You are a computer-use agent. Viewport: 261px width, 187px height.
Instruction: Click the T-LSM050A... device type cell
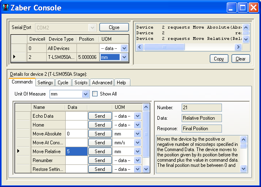61,57
